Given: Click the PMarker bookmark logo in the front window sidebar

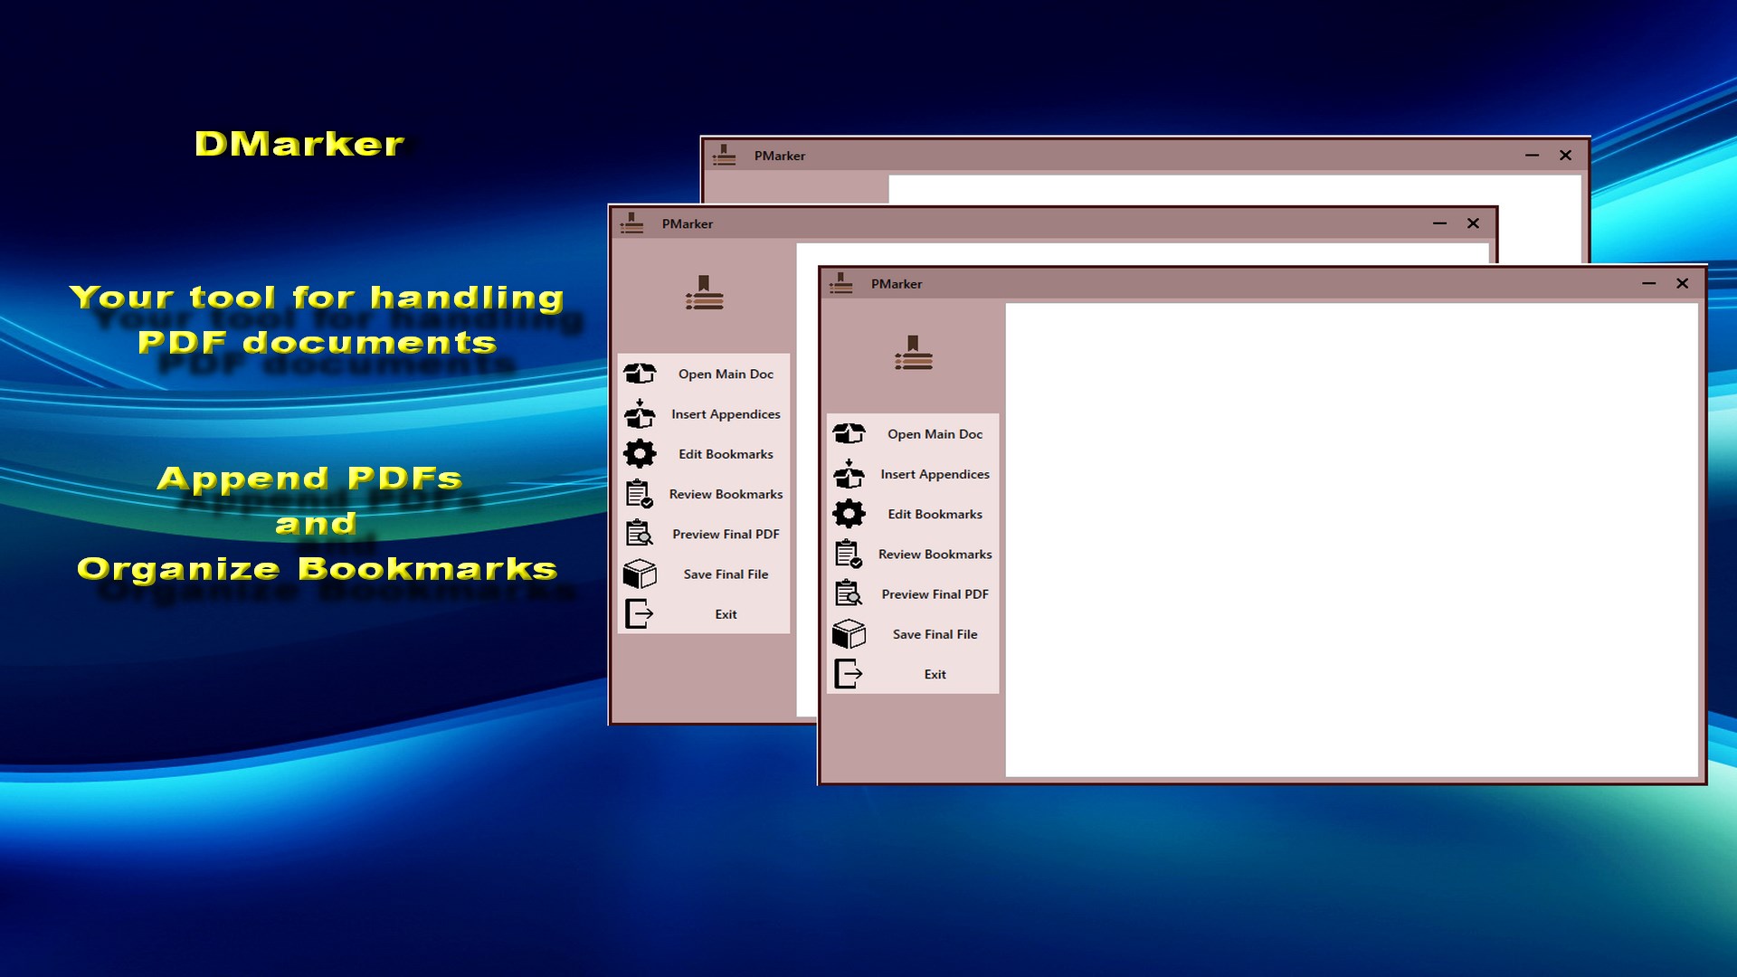Looking at the screenshot, I should click(x=913, y=354).
